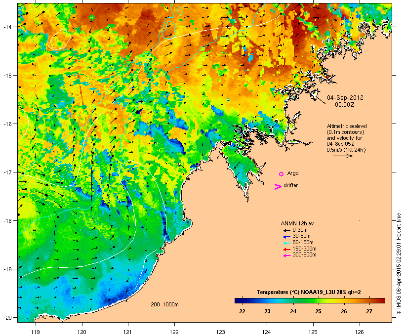The width and height of the screenshot is (405, 336).
Task: Click the '0.5m/s (1kt 24h)' text
Action: [346, 150]
